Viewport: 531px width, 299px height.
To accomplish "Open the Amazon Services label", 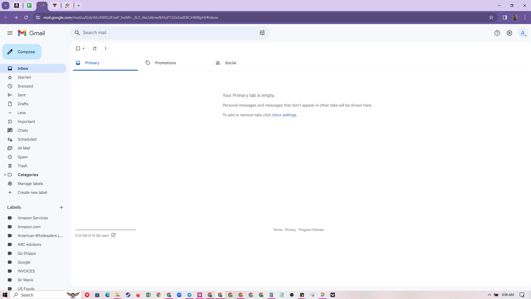I will click(x=33, y=218).
